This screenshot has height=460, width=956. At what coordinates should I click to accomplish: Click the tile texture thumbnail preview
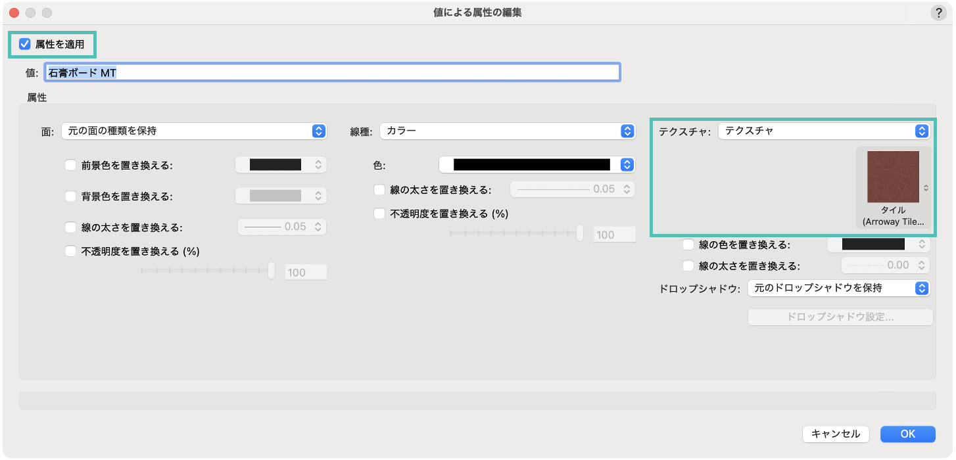click(893, 177)
